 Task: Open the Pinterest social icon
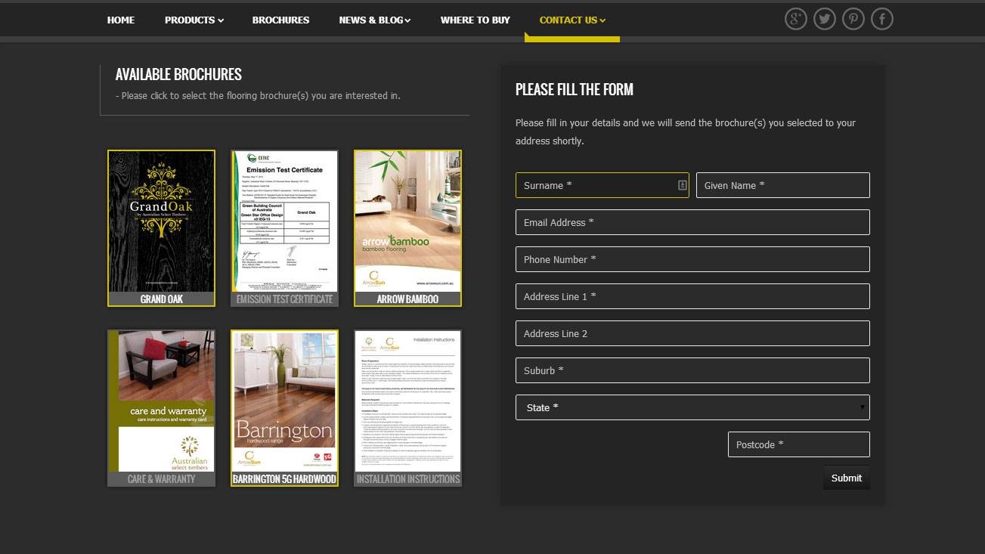click(x=853, y=19)
